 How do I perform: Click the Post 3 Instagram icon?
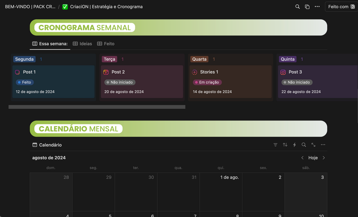[283, 72]
